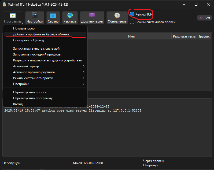Select Показать окно menu entry
Image resolution: width=214 pixels, height=170 pixels.
(45, 28)
